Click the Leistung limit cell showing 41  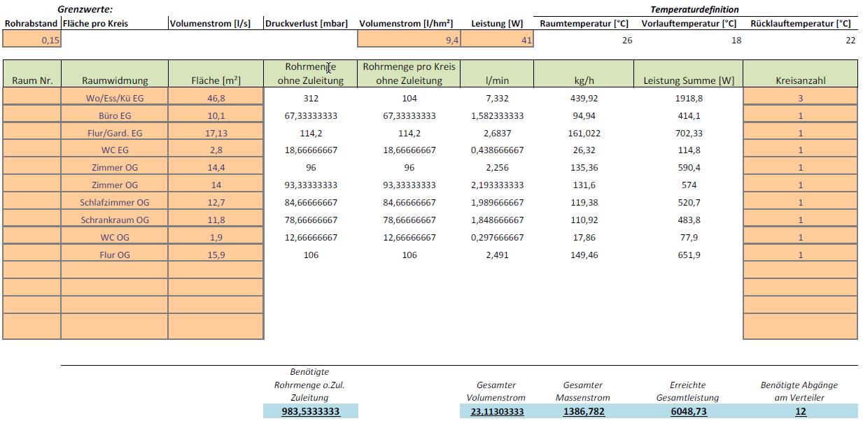[498, 41]
